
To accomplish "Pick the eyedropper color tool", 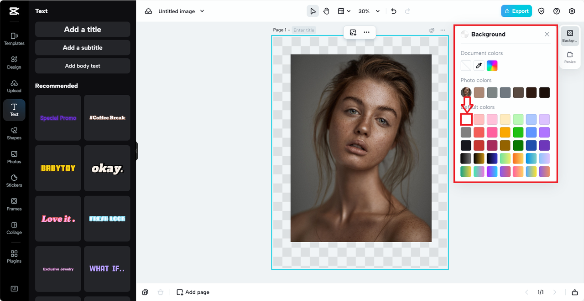I will [x=479, y=66].
